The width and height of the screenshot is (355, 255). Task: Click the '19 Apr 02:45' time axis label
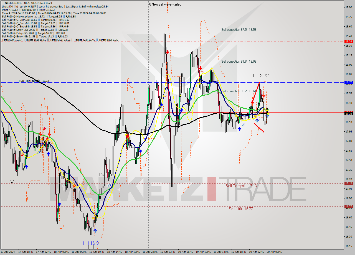[167, 252]
